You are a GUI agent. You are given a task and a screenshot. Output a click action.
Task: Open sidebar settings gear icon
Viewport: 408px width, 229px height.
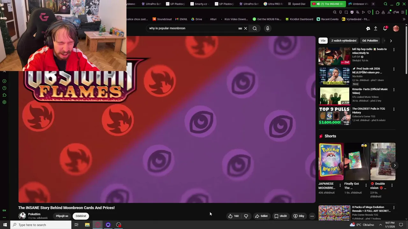4,102
